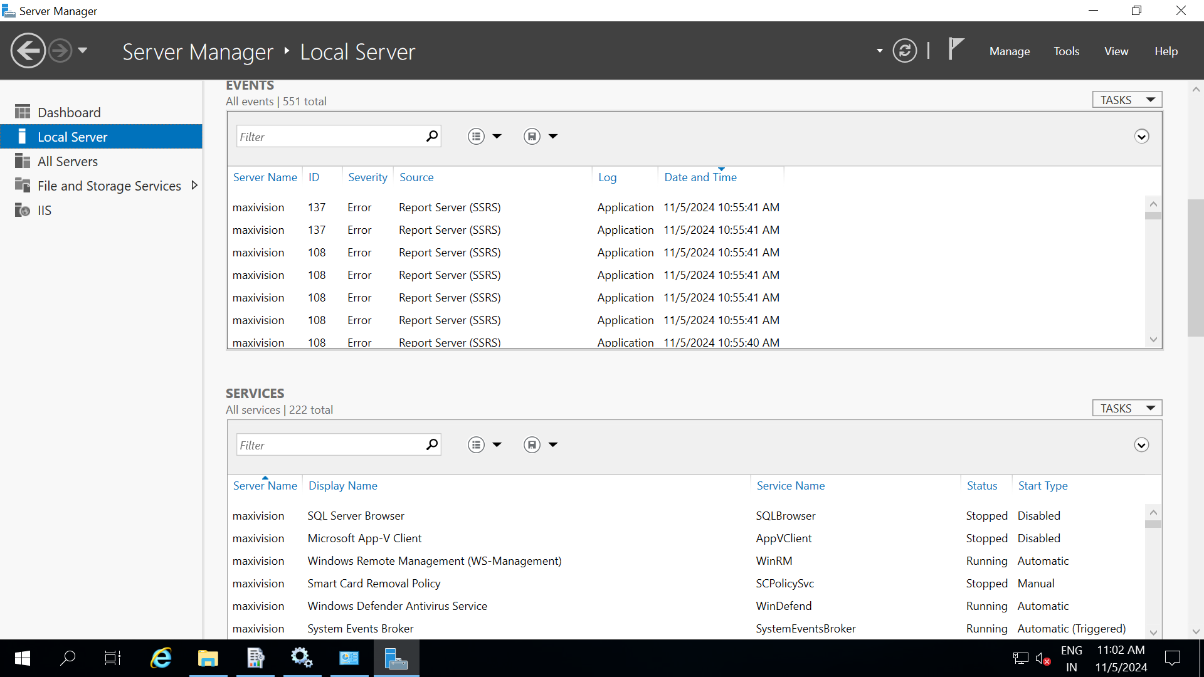Sort services by Display Name column
This screenshot has height=677, width=1204.
pyautogui.click(x=343, y=486)
